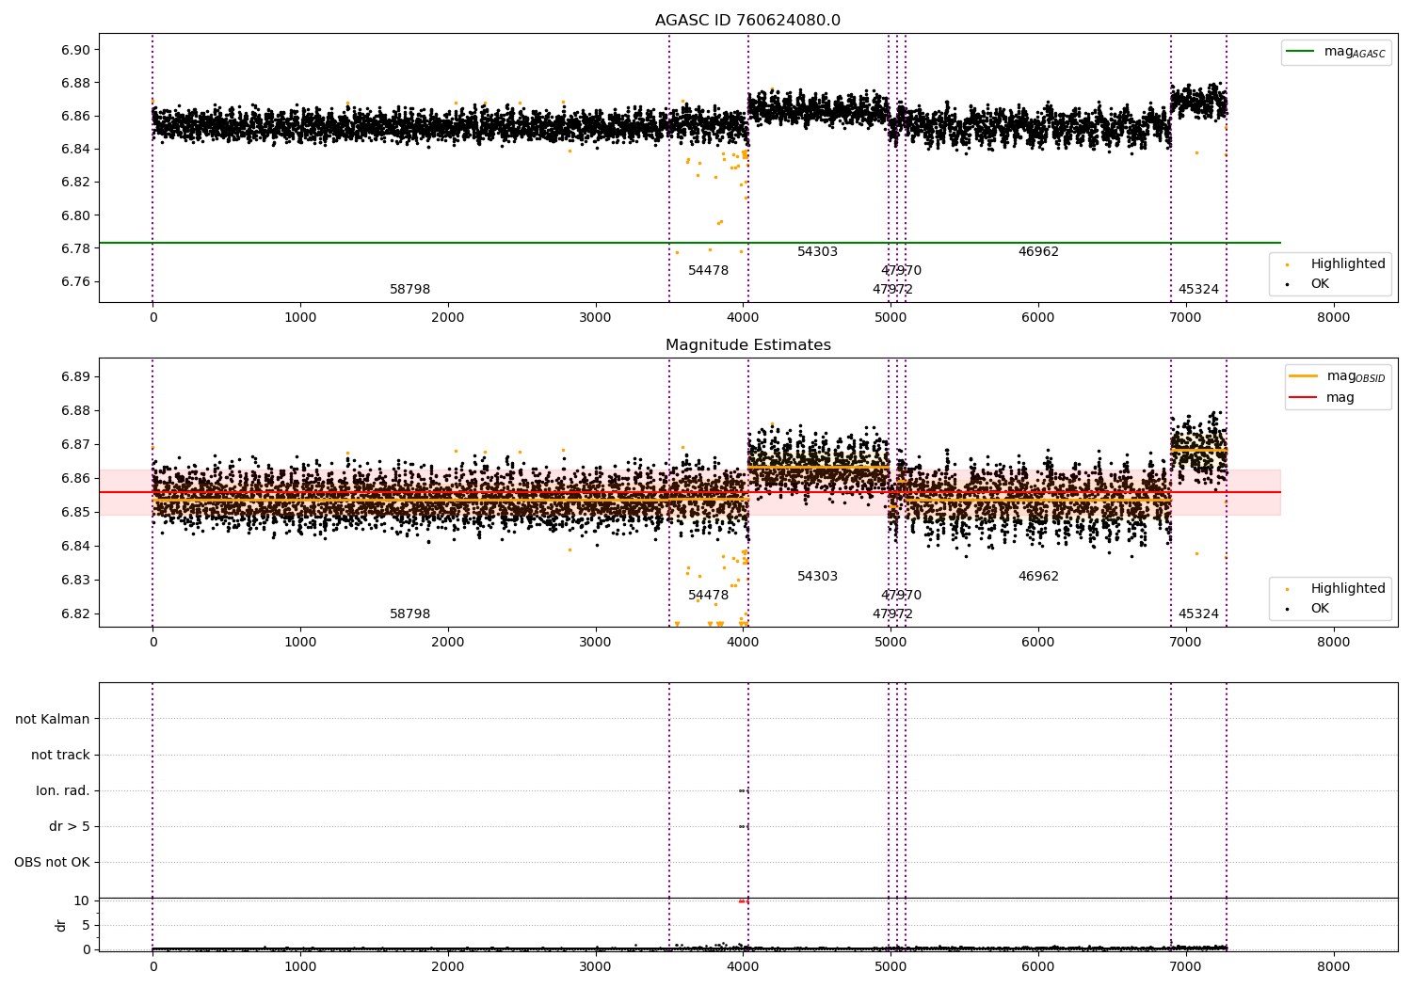Select OK legend marker in the top plot
Screen dimensions: 1412x988
[x=1287, y=284]
